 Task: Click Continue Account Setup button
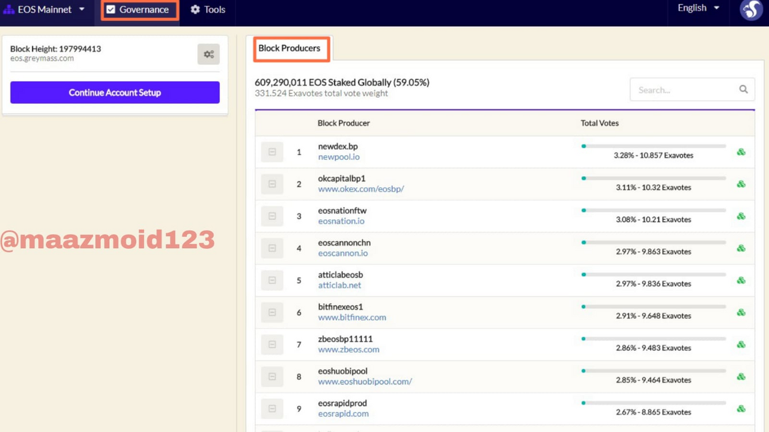tap(115, 93)
